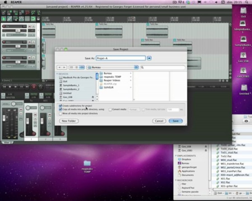252x201 pixels.
Task: Mute the first track in track panel
Action: (30, 26)
